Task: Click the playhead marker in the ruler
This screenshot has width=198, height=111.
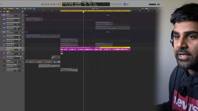Action: [84, 12]
